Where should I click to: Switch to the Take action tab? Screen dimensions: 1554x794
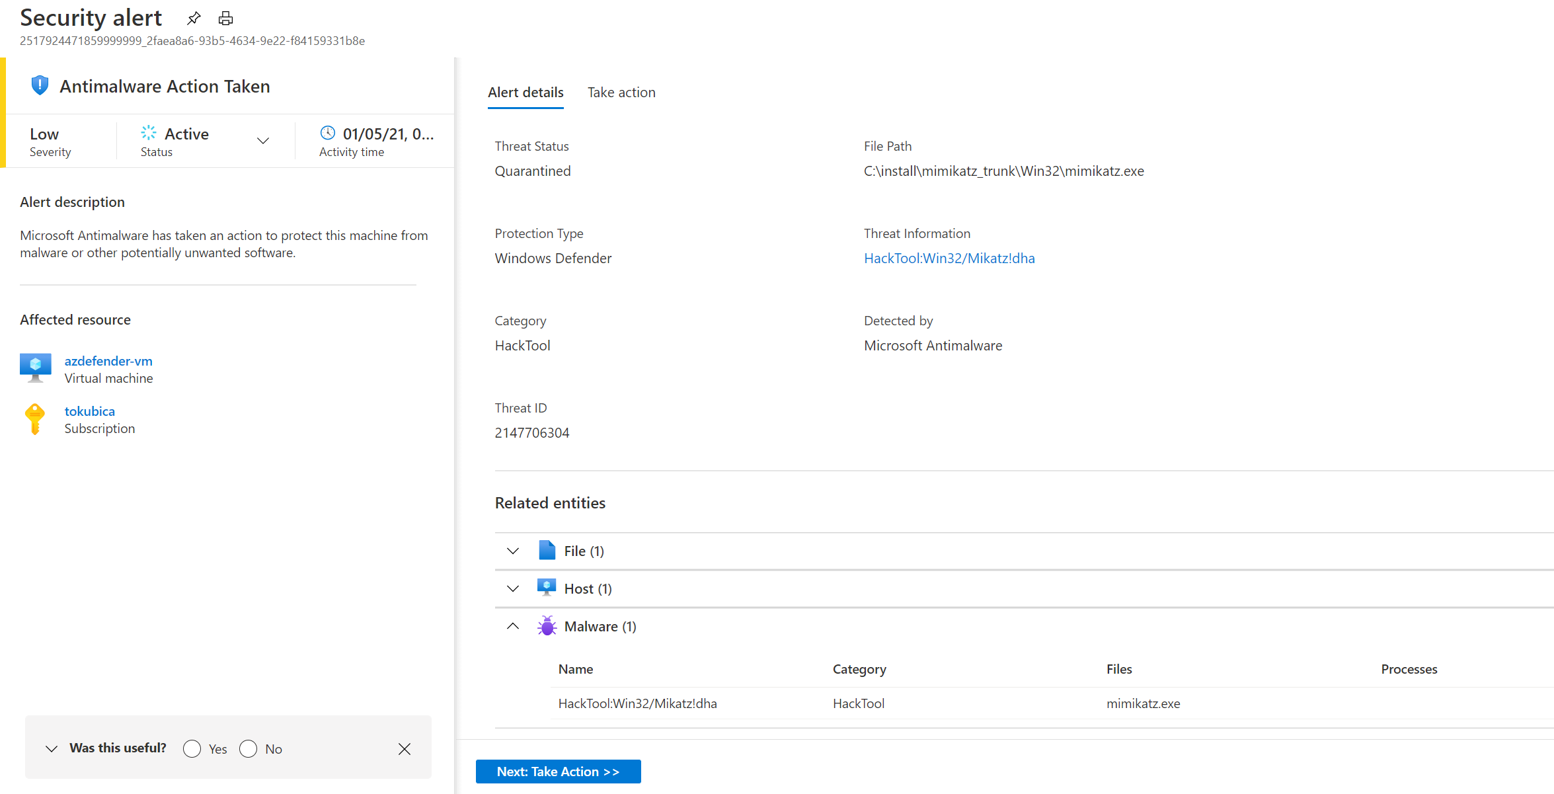tap(621, 93)
